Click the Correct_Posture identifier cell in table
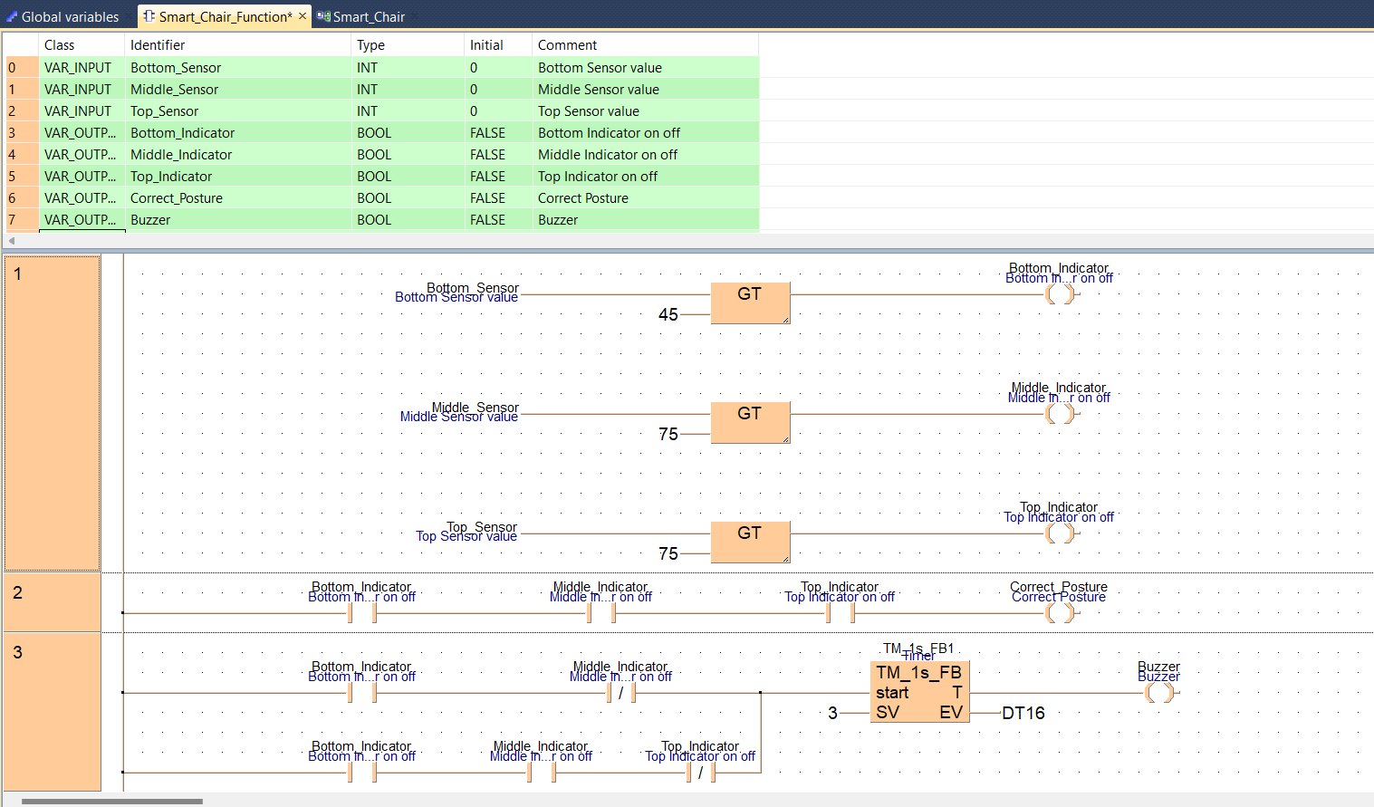Viewport: 1374px width, 807px height. pos(237,197)
